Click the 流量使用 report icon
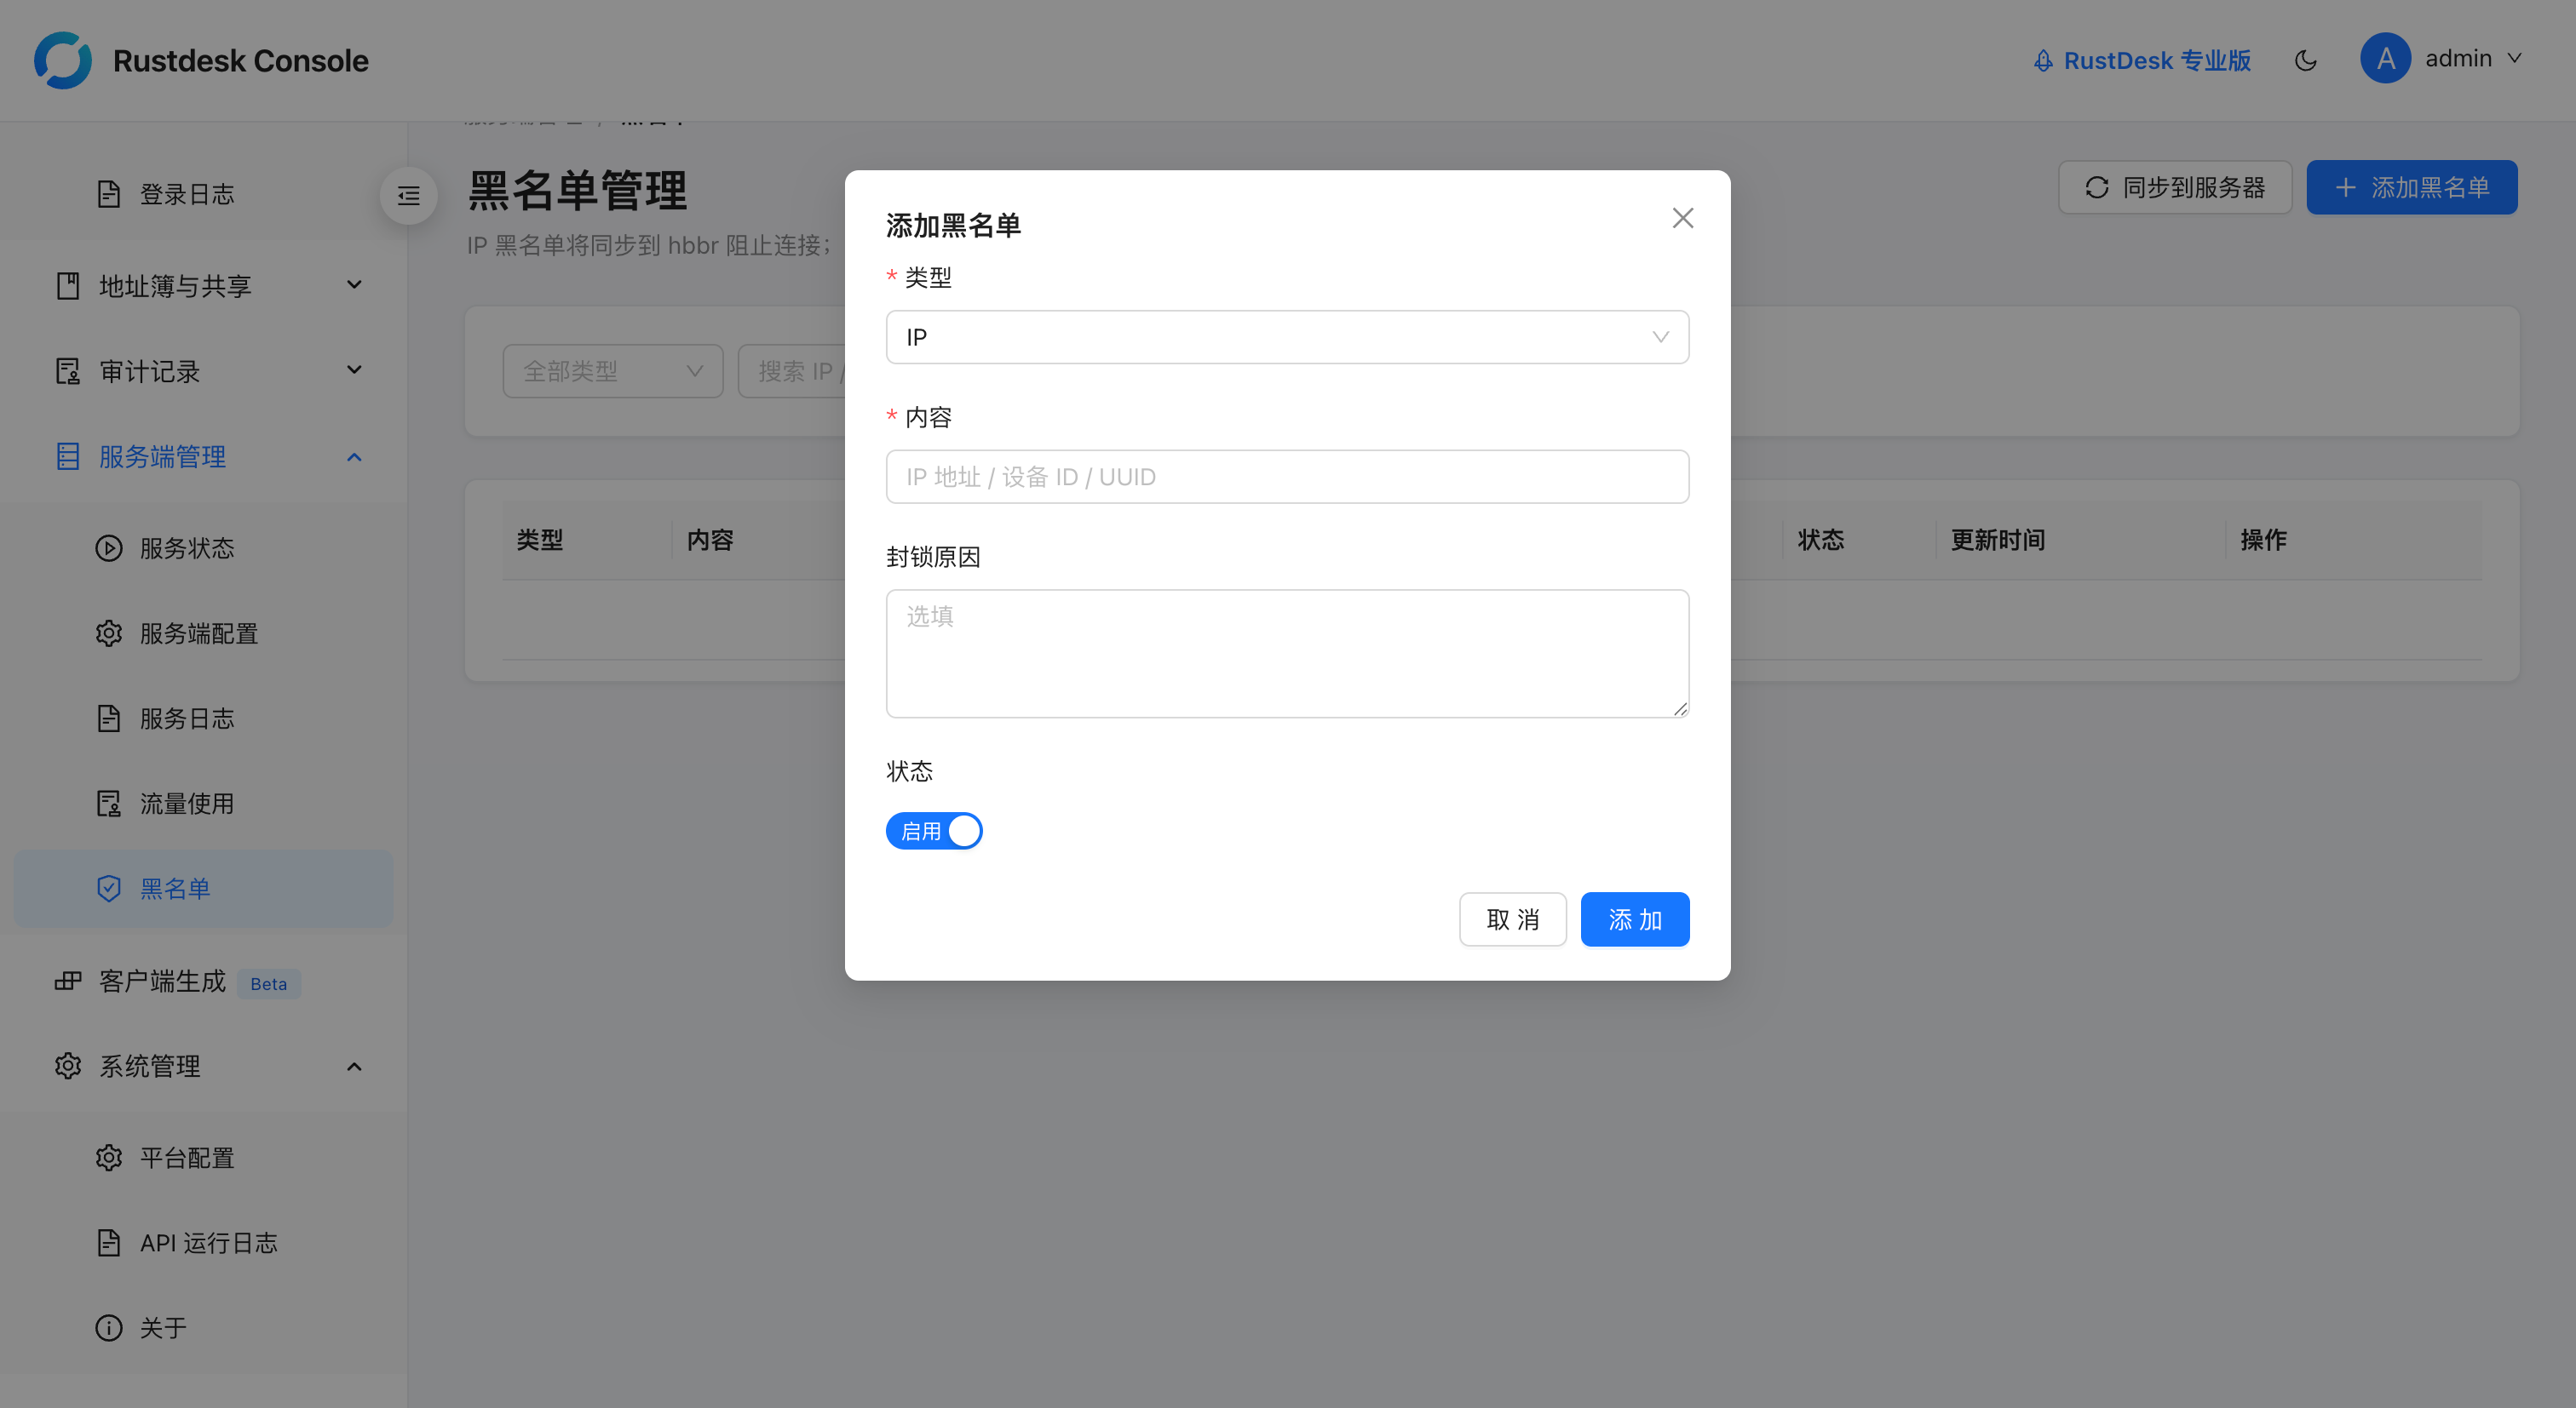This screenshot has width=2576, height=1408. click(109, 804)
